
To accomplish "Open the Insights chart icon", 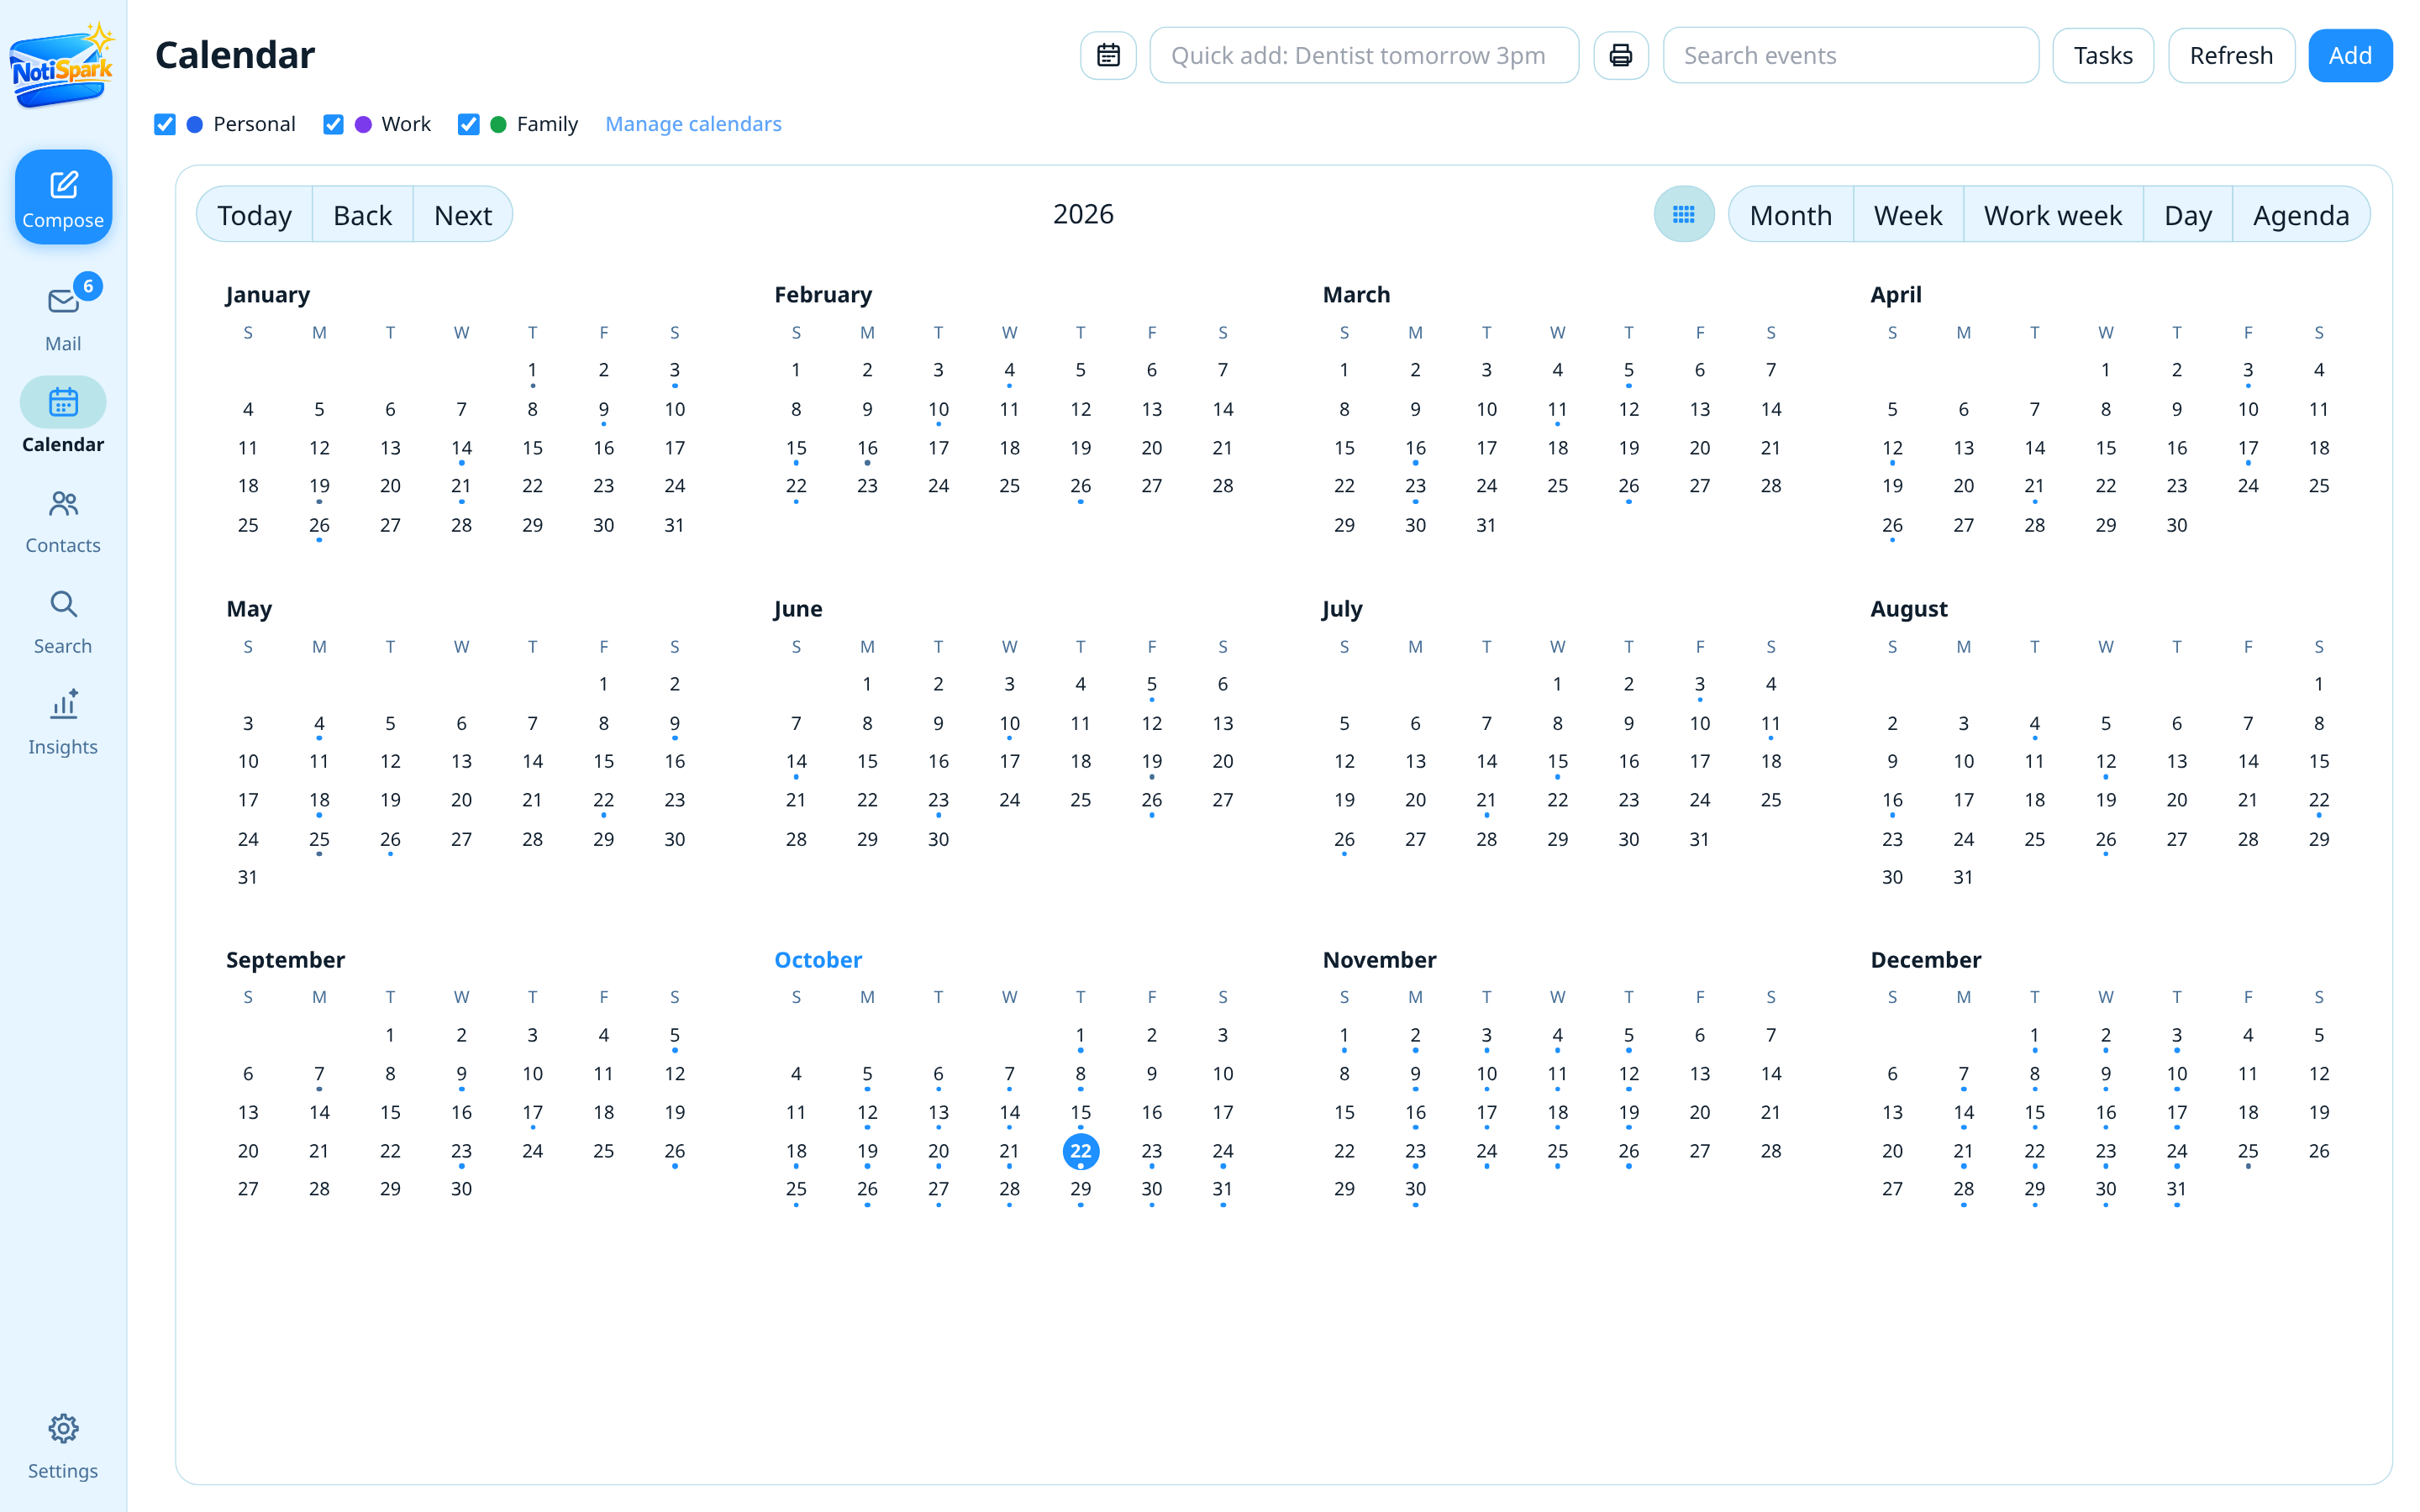I will coord(63,705).
